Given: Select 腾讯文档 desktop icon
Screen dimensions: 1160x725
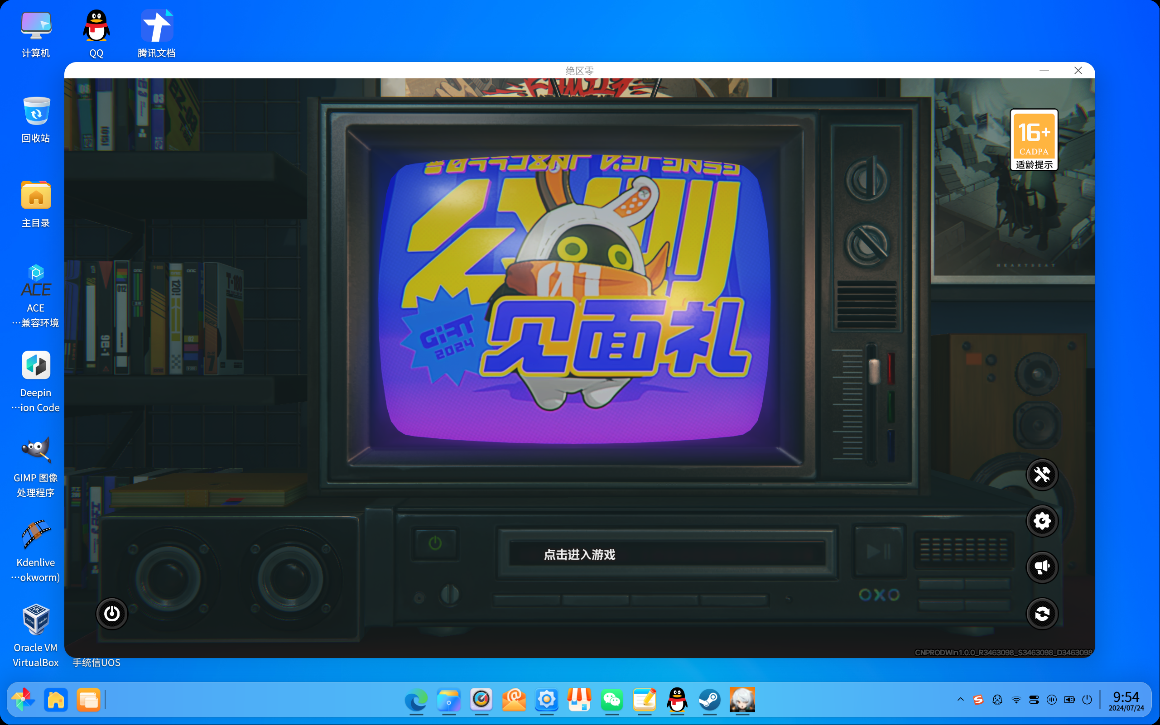Looking at the screenshot, I should pyautogui.click(x=157, y=34).
